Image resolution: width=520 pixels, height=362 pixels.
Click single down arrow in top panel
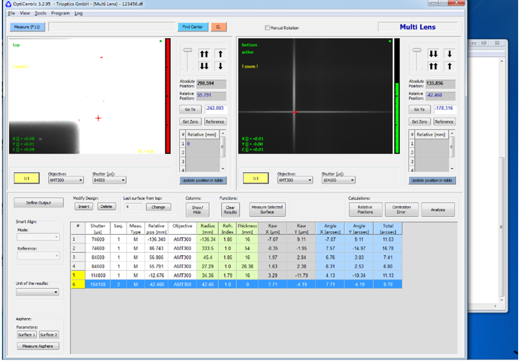point(220,66)
